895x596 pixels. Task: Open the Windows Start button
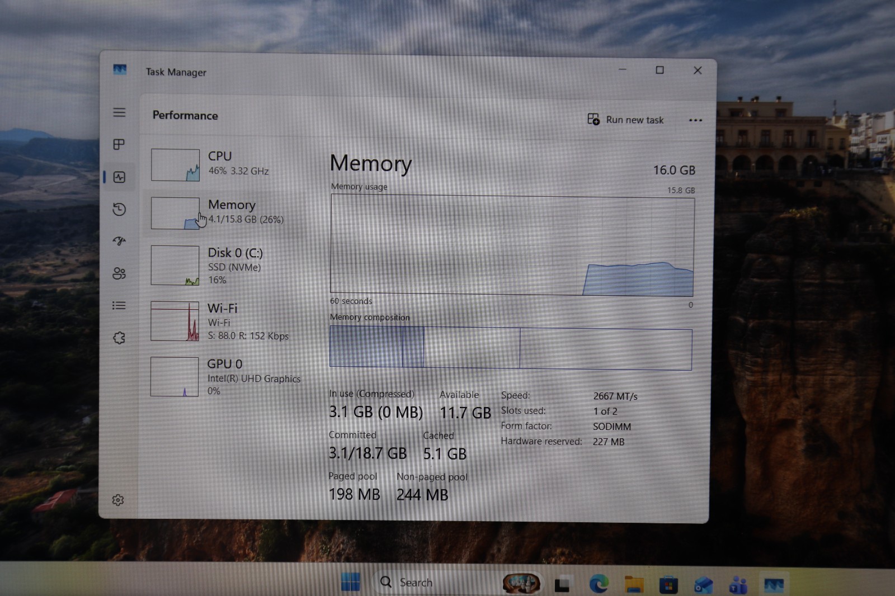click(351, 582)
